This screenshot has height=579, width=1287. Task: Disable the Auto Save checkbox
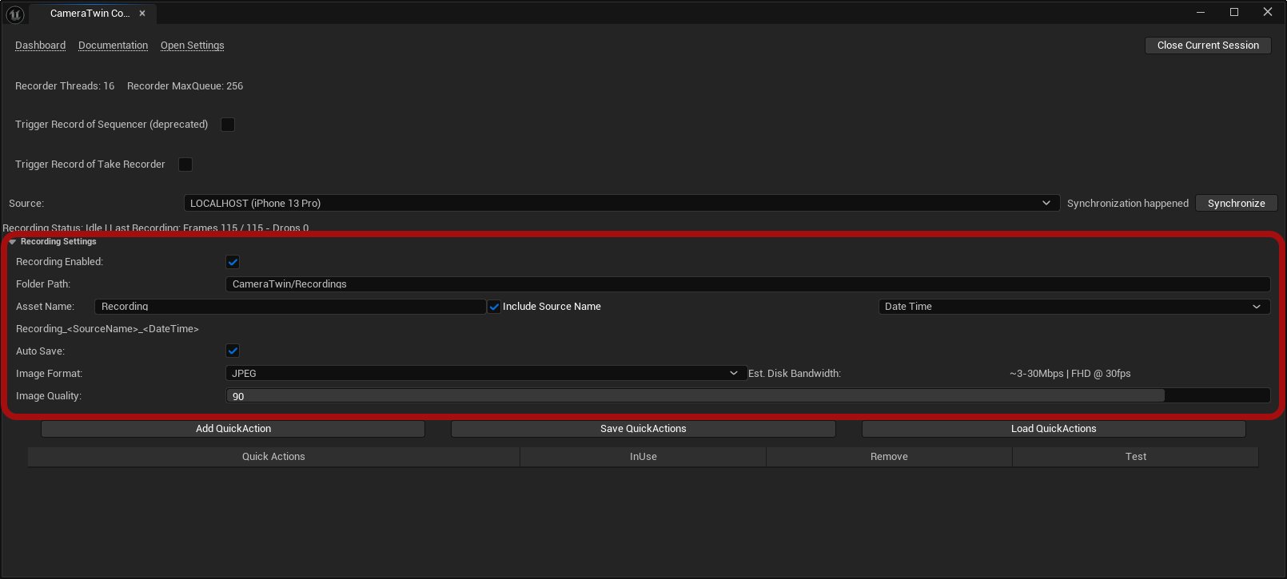point(233,351)
